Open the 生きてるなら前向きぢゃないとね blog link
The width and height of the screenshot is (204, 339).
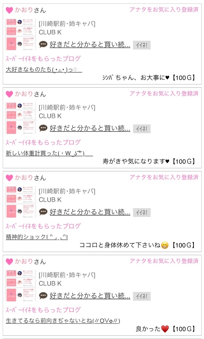tap(63, 321)
